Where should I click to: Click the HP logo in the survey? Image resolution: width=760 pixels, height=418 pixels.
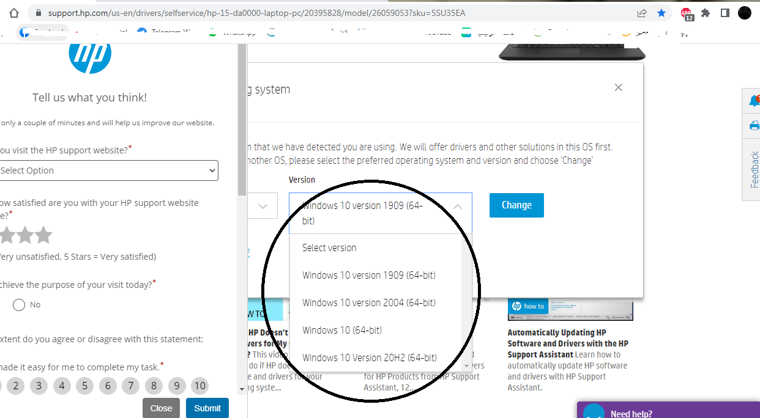(x=90, y=57)
